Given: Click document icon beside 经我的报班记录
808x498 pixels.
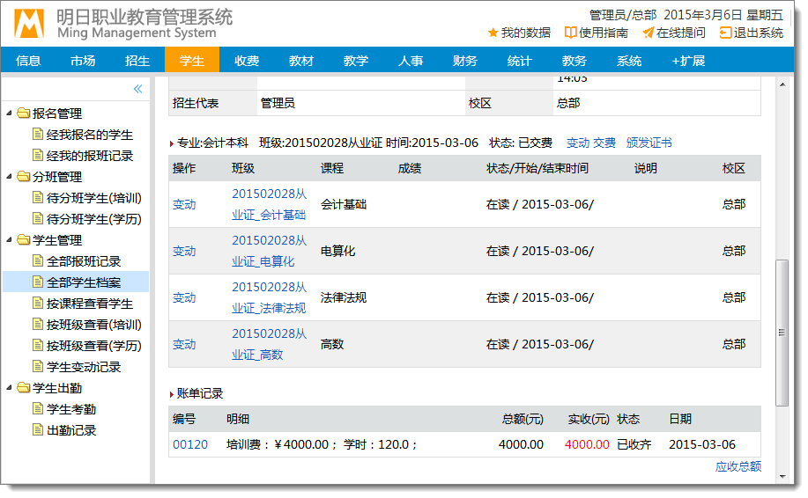Looking at the screenshot, I should [x=38, y=156].
